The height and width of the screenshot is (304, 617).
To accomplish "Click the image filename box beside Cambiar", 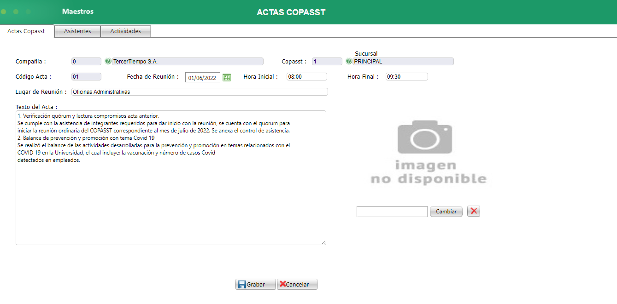I will click(x=392, y=211).
